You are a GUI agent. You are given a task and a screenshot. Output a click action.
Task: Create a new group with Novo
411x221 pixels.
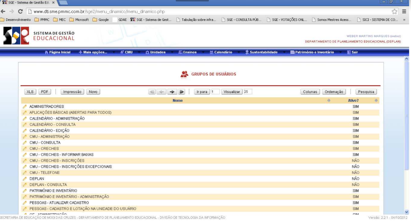point(93,92)
